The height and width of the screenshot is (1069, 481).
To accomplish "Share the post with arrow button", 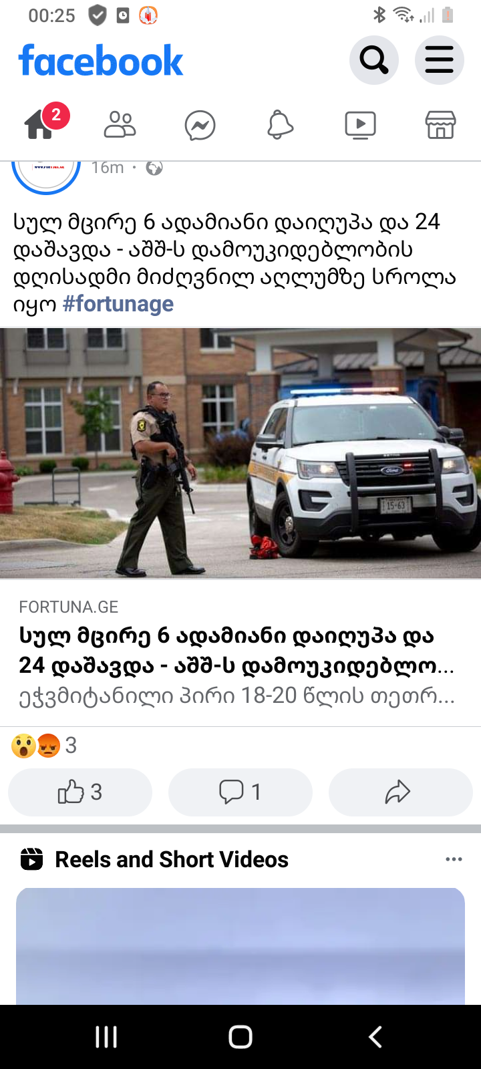I will coord(401,792).
